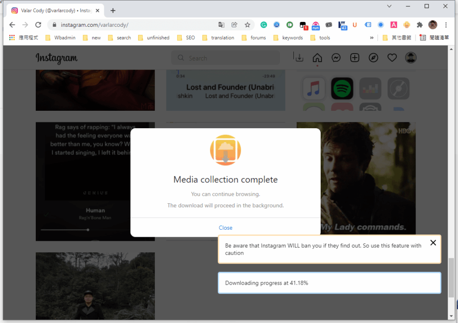Open the forums bookmarks folder
Viewport: 458px width, 323px height.
click(x=254, y=38)
